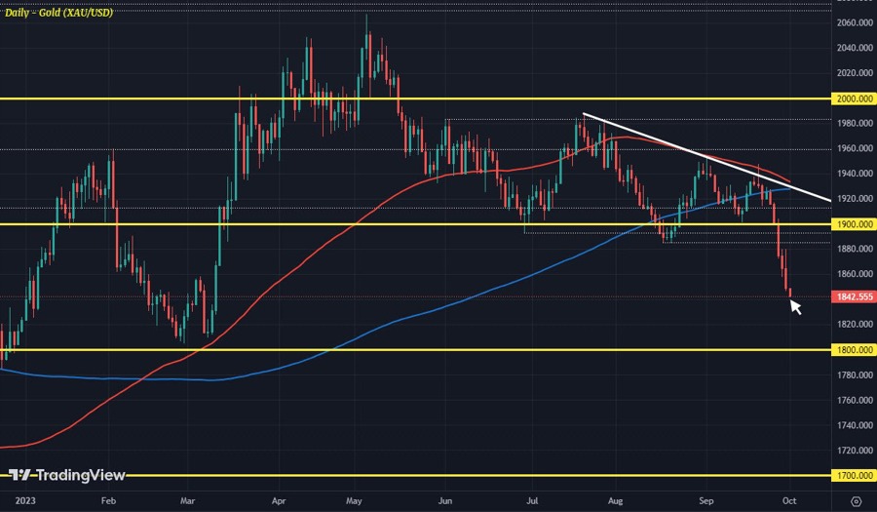Click the Feb label on time axis
Image resolution: width=877 pixels, height=512 pixels.
[108, 501]
